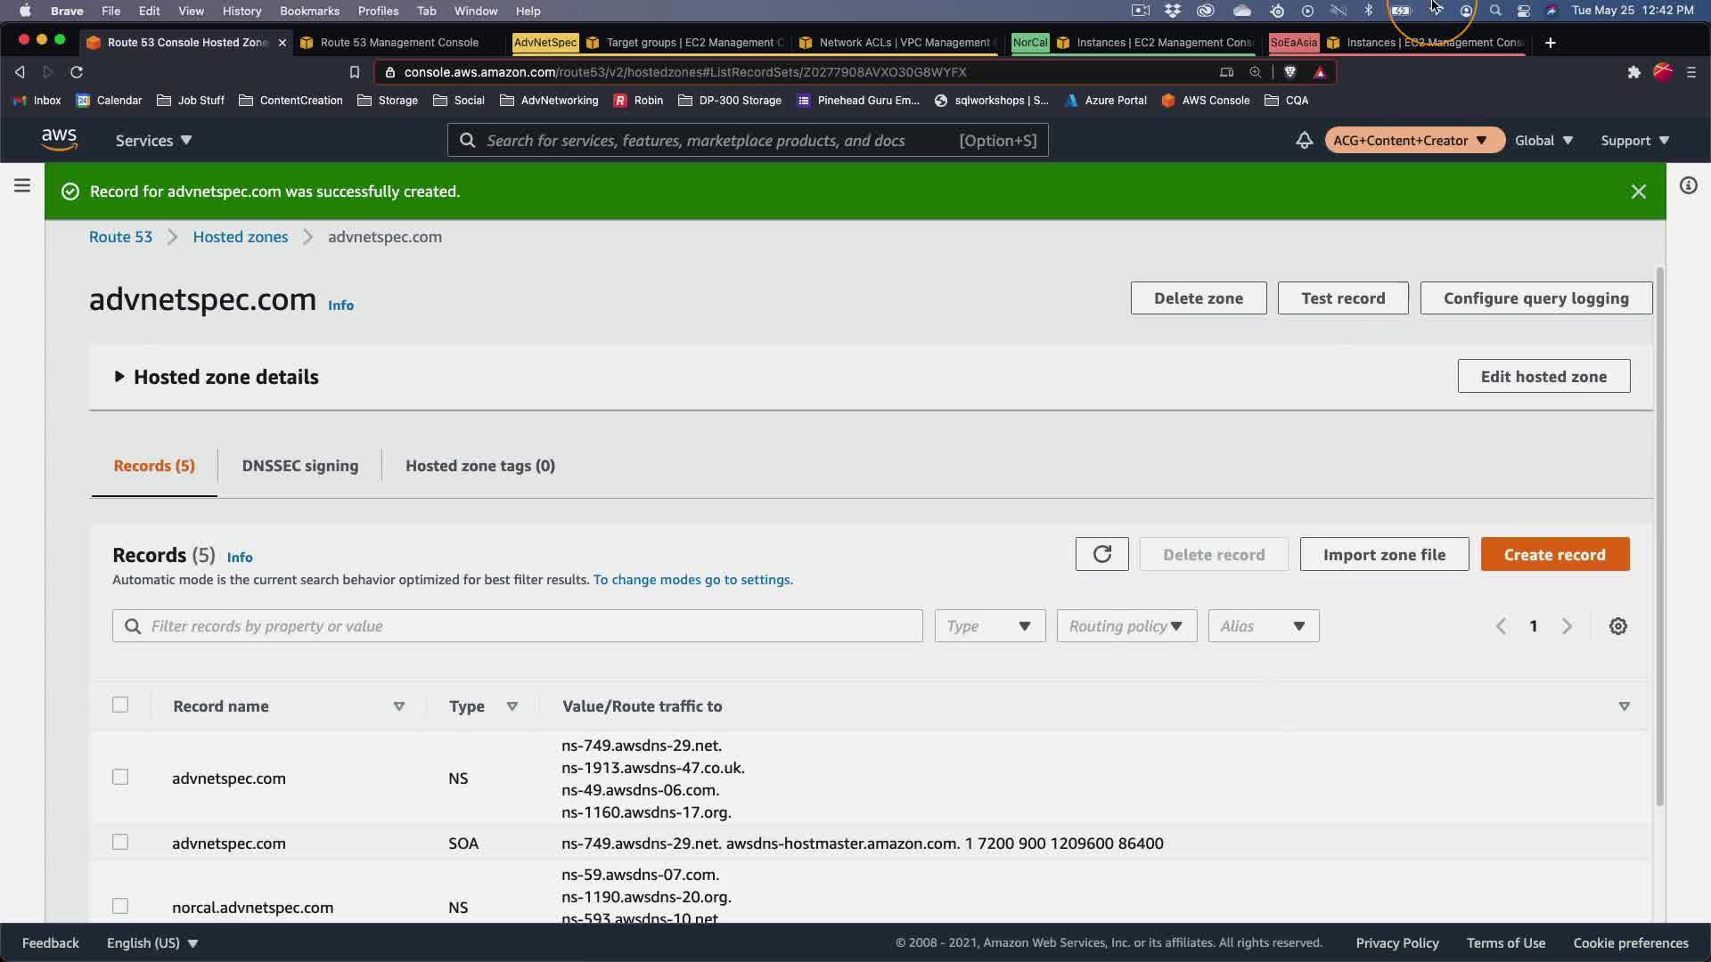Toggle the select-all records checkbox

(120, 705)
